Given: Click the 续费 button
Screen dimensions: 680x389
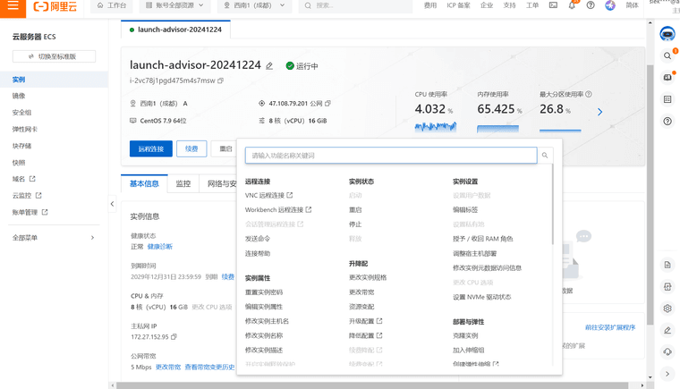Looking at the screenshot, I should point(191,148).
